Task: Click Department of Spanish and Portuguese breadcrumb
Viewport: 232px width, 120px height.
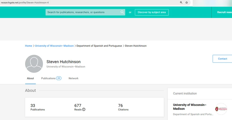Action: click(x=99, y=46)
